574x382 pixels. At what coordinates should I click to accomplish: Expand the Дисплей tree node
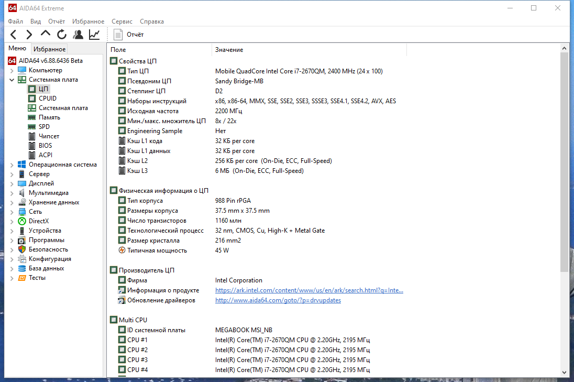[x=12, y=183]
